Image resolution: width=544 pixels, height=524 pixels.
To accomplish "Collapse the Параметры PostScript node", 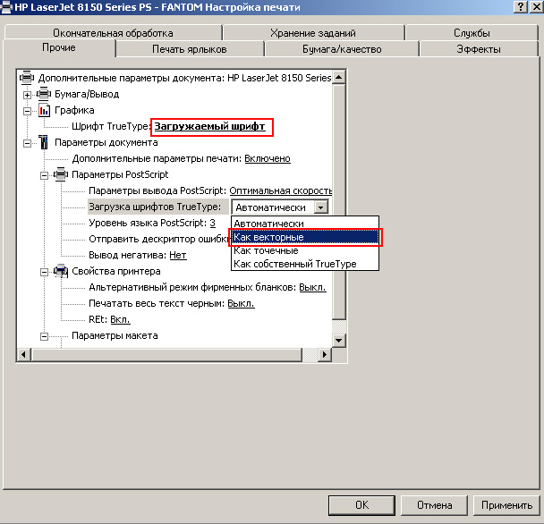I will [44, 175].
